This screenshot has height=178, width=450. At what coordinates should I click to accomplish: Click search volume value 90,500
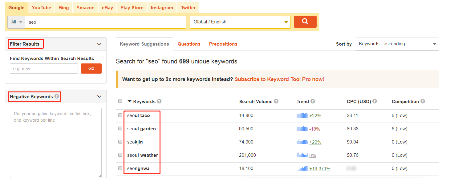coord(246,129)
